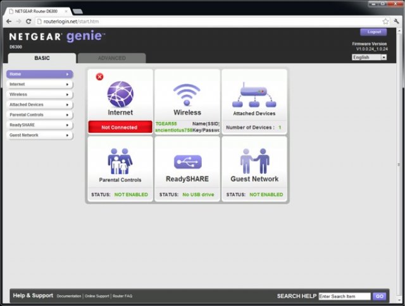Click the No USB drive status
405x306 pixels.
coord(198,195)
